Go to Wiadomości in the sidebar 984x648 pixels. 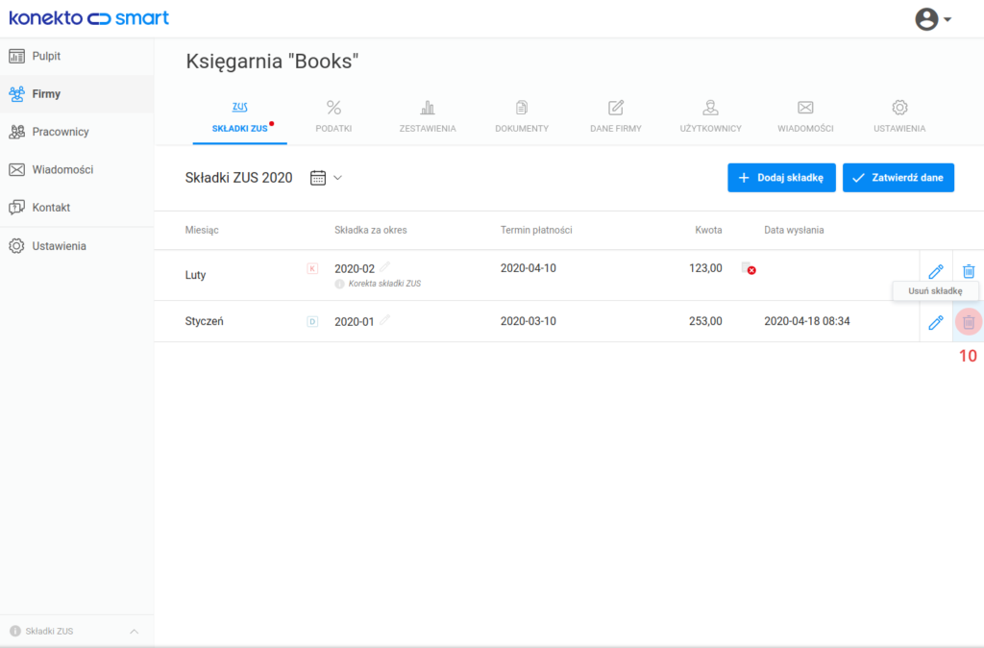(x=77, y=169)
